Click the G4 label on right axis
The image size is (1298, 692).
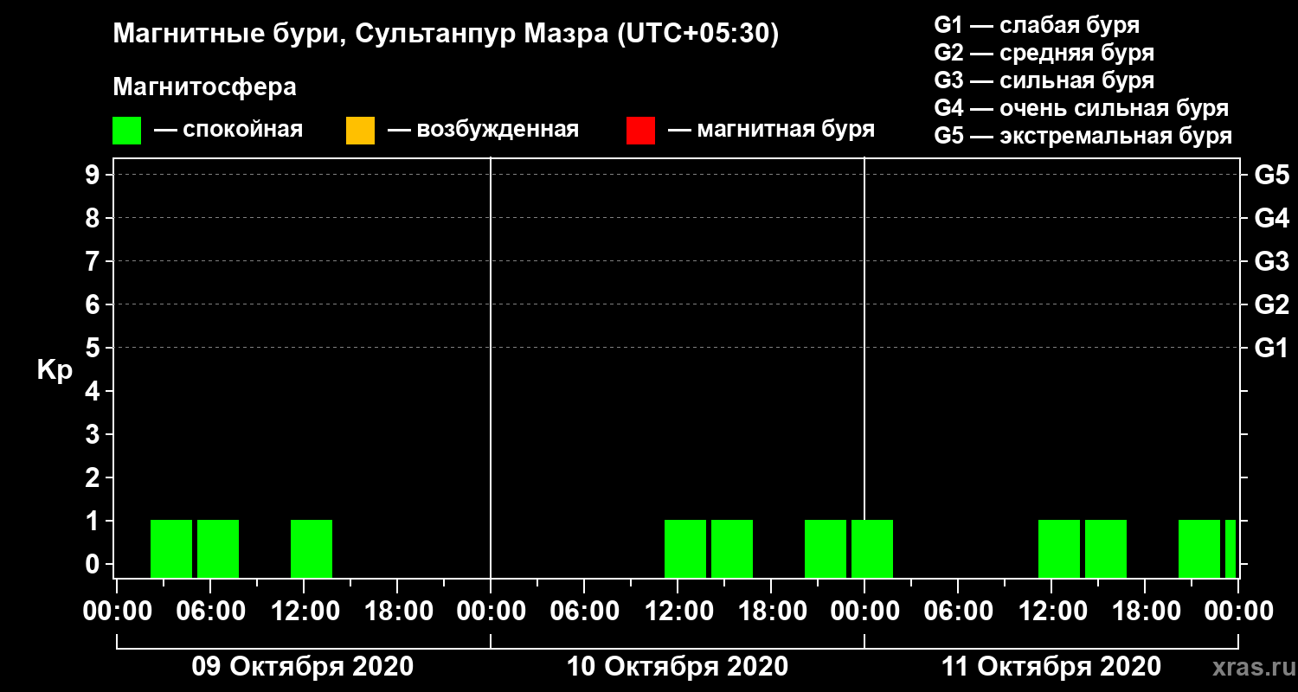(1271, 219)
